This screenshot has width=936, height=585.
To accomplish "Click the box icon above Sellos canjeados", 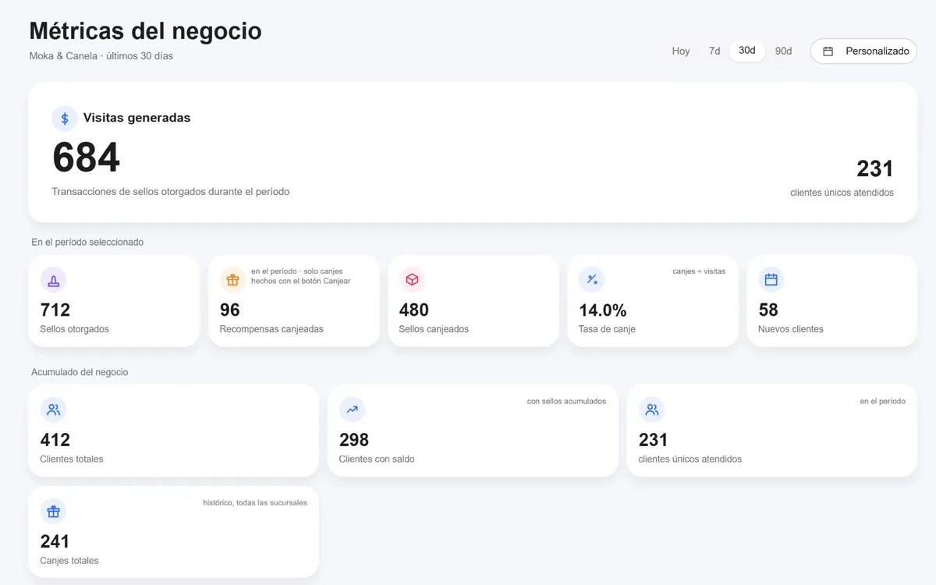I will 412,280.
